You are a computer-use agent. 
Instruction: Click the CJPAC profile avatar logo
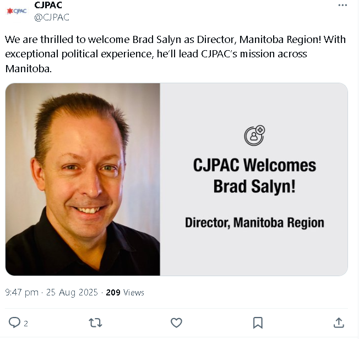coord(17,11)
